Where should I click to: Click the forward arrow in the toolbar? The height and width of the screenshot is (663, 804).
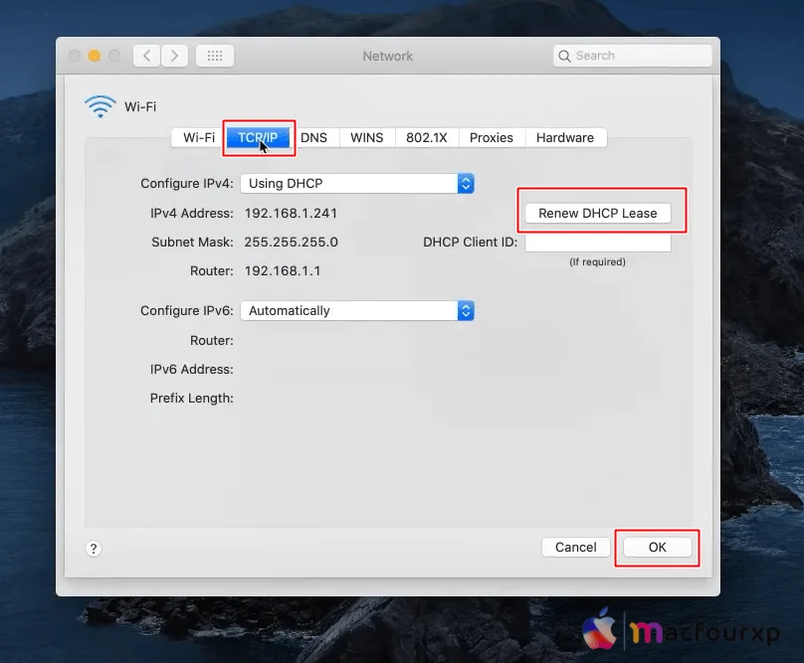pos(174,56)
